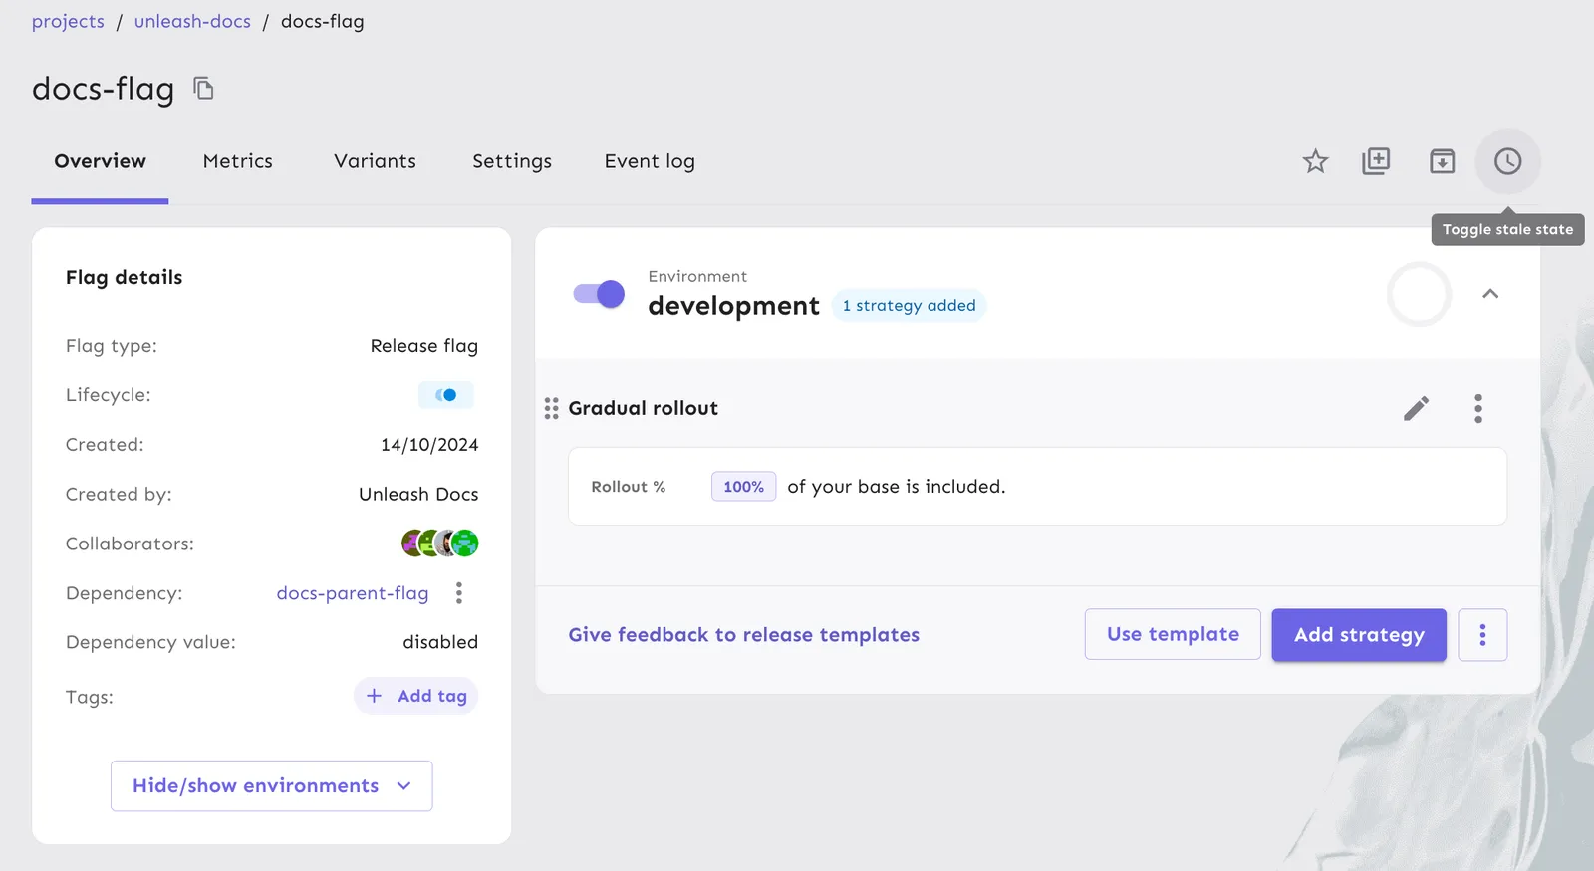Click the collaborators avatar group
This screenshot has width=1594, height=871.
pos(440,544)
